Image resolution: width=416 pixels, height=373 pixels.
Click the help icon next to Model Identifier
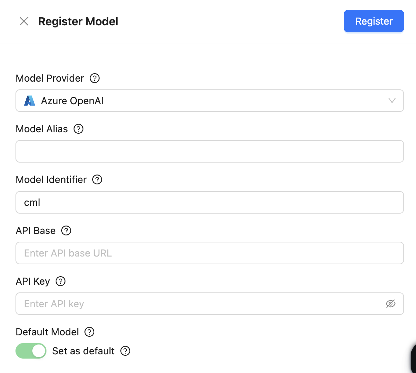click(97, 180)
